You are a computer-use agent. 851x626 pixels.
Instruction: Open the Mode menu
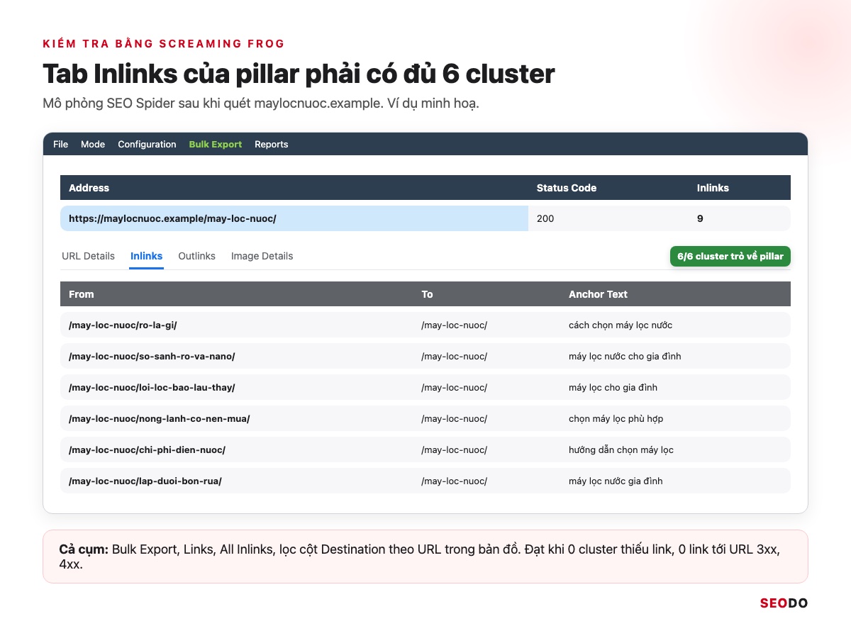(x=93, y=144)
